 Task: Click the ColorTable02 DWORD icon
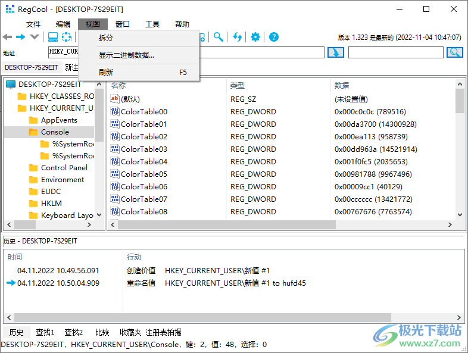(x=114, y=137)
